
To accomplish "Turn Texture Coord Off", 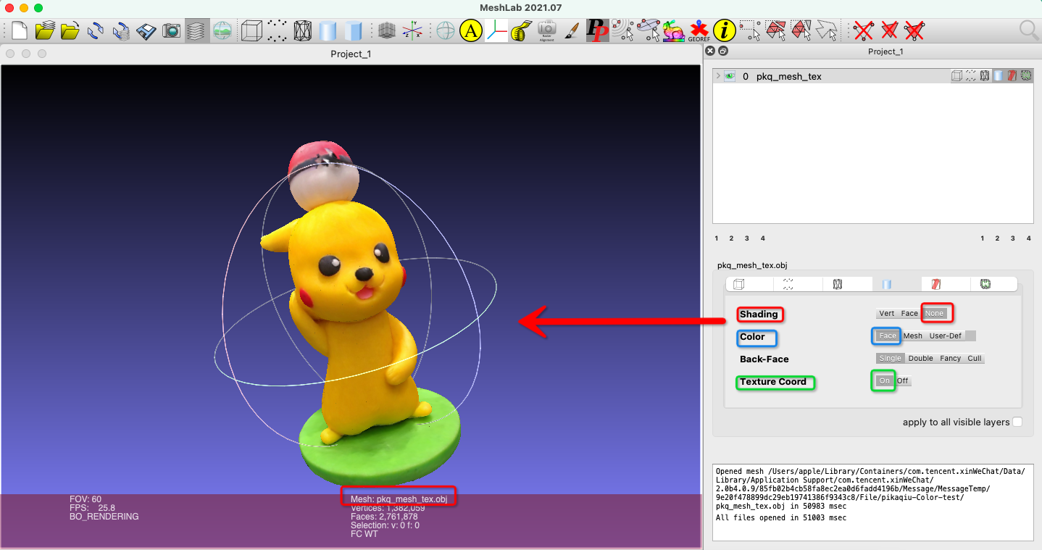I will pos(903,381).
